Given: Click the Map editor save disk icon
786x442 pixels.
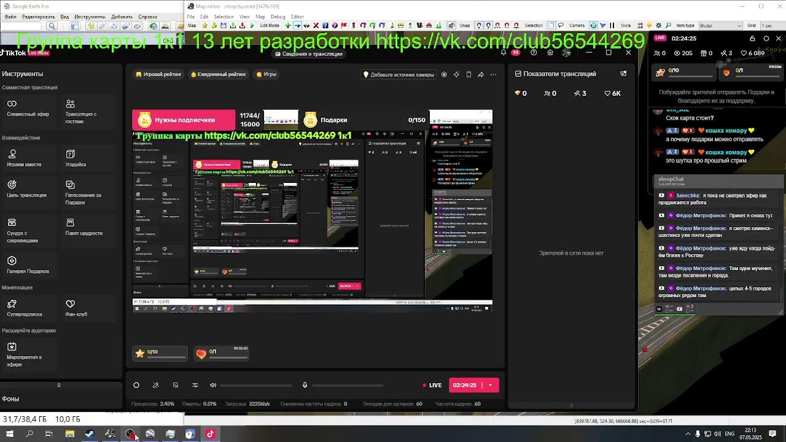Looking at the screenshot, I should 223,26.
